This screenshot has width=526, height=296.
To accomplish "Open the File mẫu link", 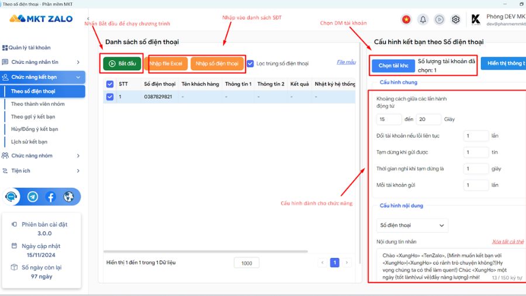I will pyautogui.click(x=346, y=62).
